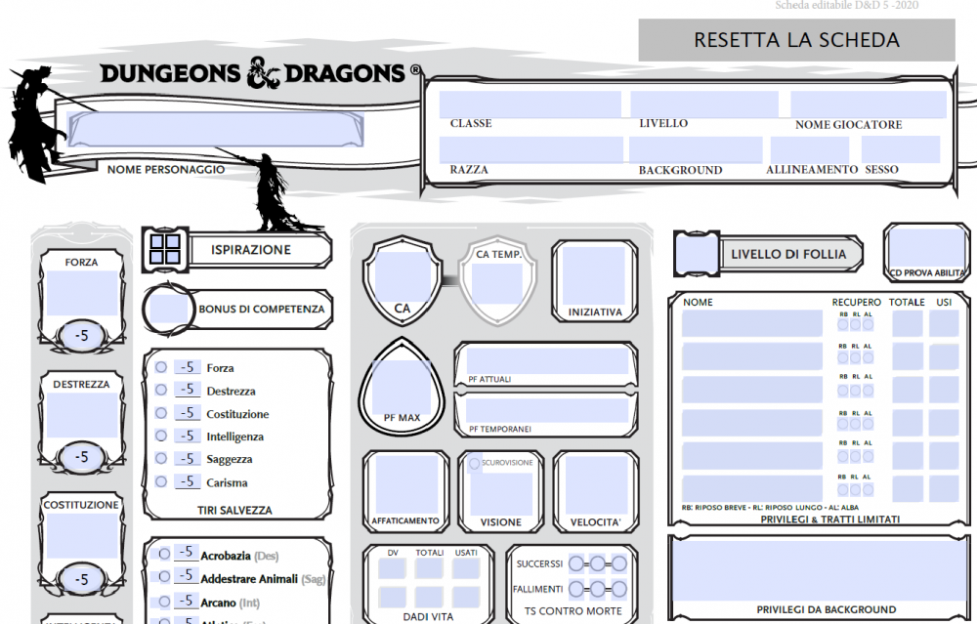Mark the first Successi death save circle
Viewport: 977px width, 624px height.
(x=576, y=564)
